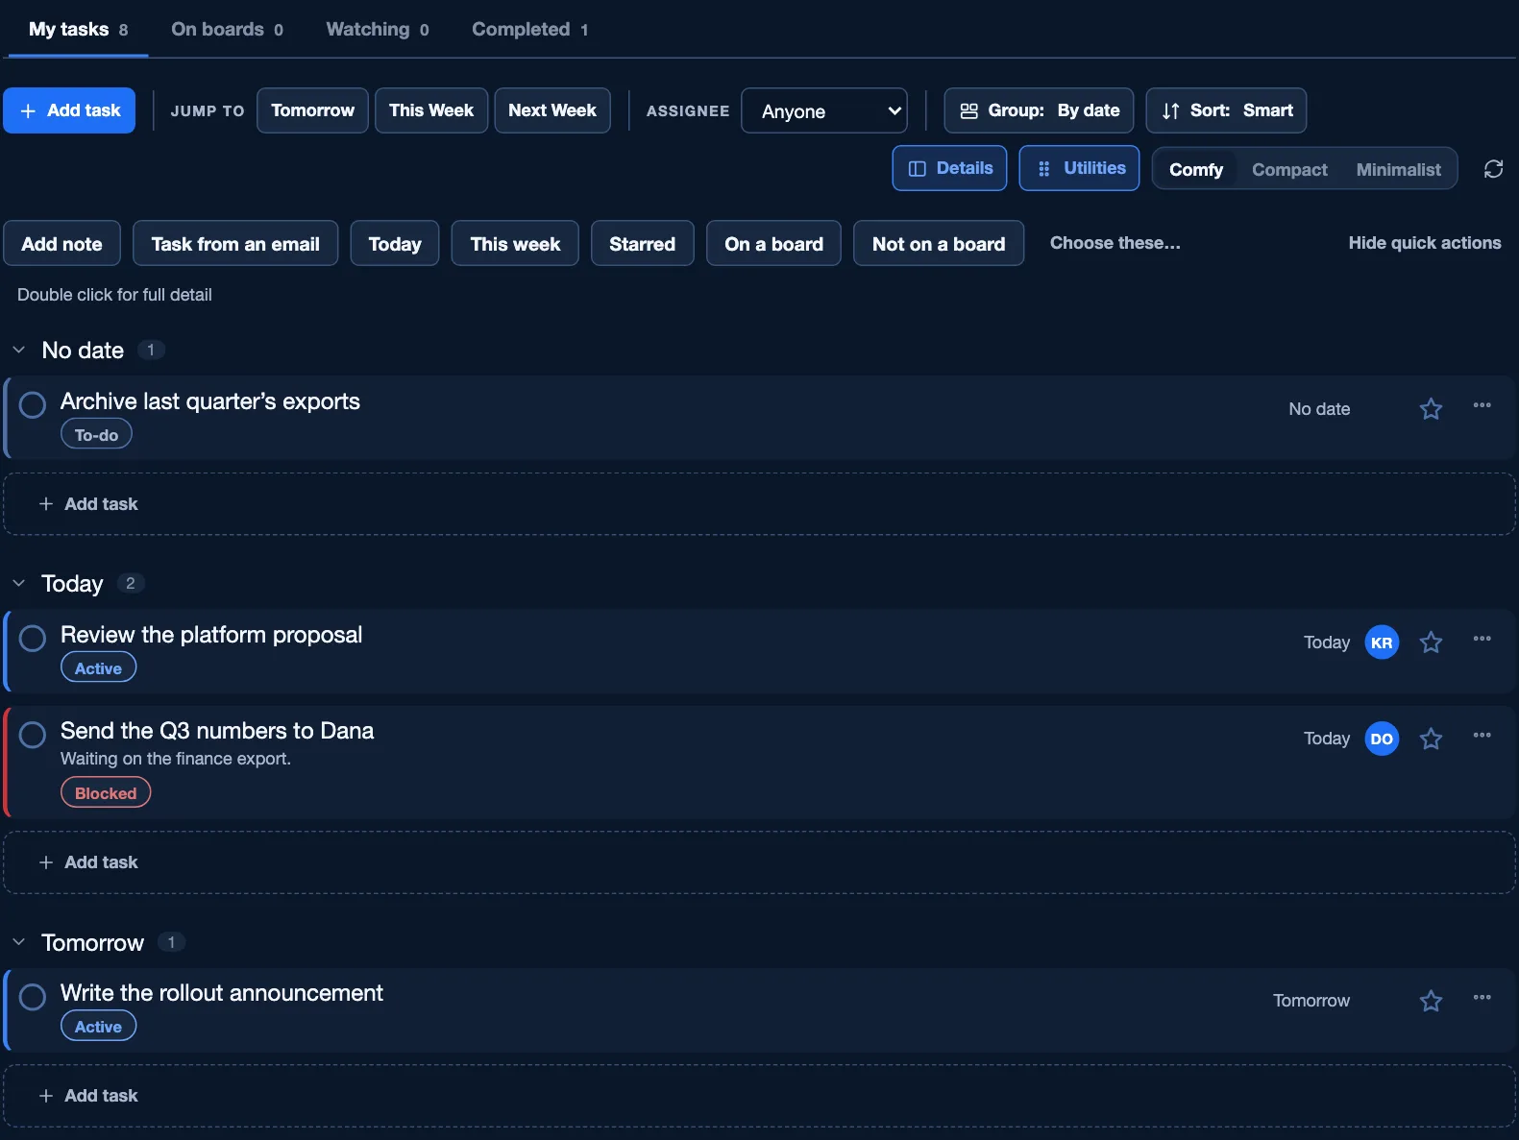Open more options for Archive last quarter's exports
The image size is (1519, 1140).
pos(1482,405)
